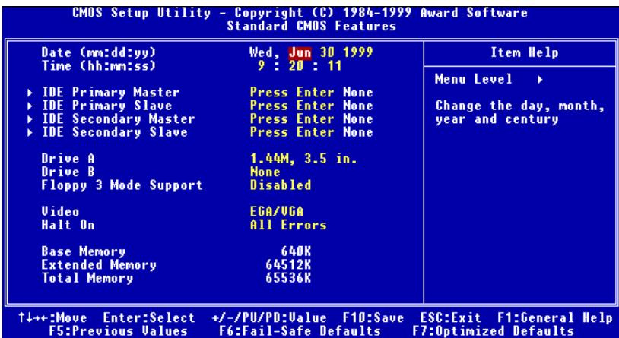Select the Time (hh:mm:ss) label
The image size is (619, 338).
(x=99, y=66)
